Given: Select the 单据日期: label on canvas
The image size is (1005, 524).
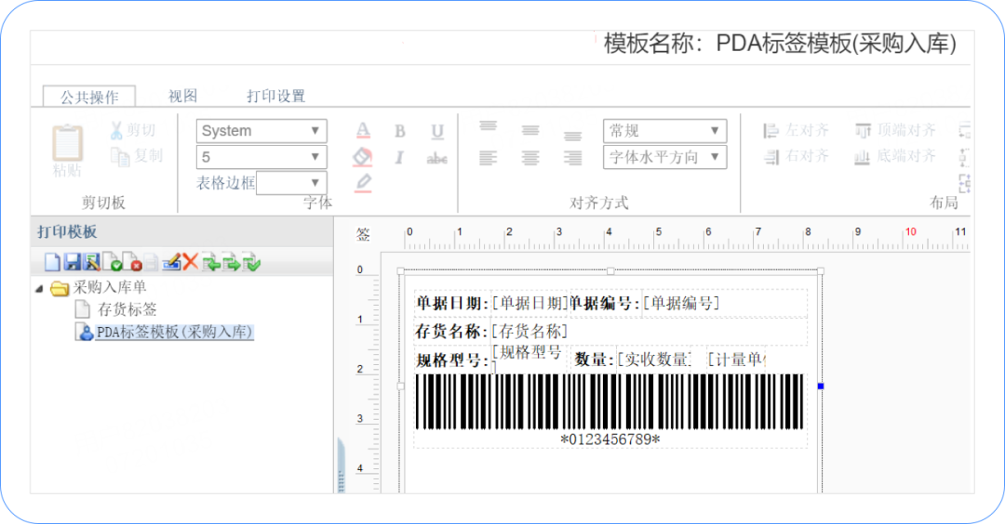Looking at the screenshot, I should [452, 303].
